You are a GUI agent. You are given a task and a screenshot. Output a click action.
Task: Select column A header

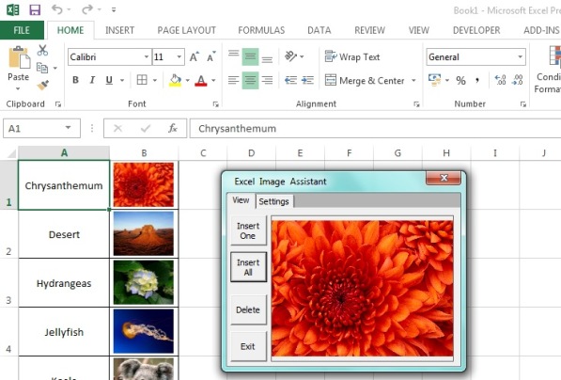coord(64,153)
